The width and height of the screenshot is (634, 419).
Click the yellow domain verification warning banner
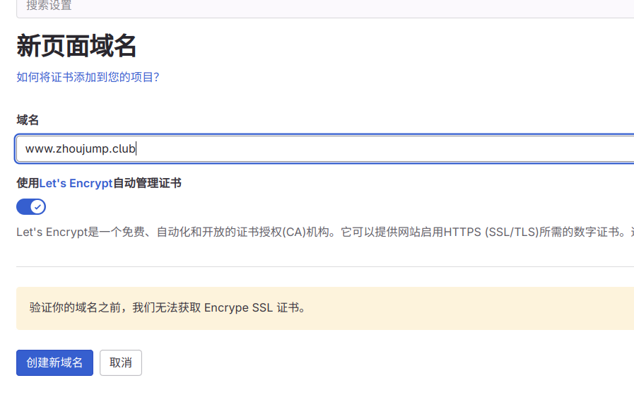(x=424, y=308)
